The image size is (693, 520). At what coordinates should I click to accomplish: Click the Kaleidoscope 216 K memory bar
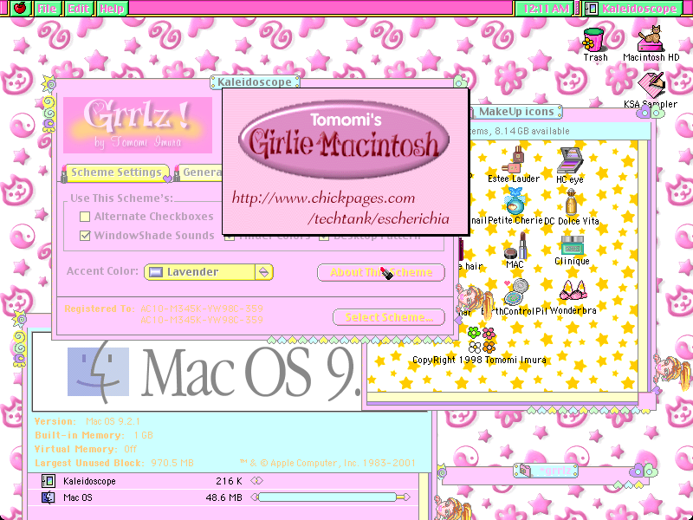coord(256,481)
